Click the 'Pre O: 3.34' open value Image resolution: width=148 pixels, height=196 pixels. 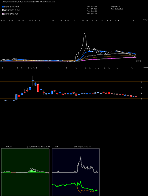click(92, 6)
